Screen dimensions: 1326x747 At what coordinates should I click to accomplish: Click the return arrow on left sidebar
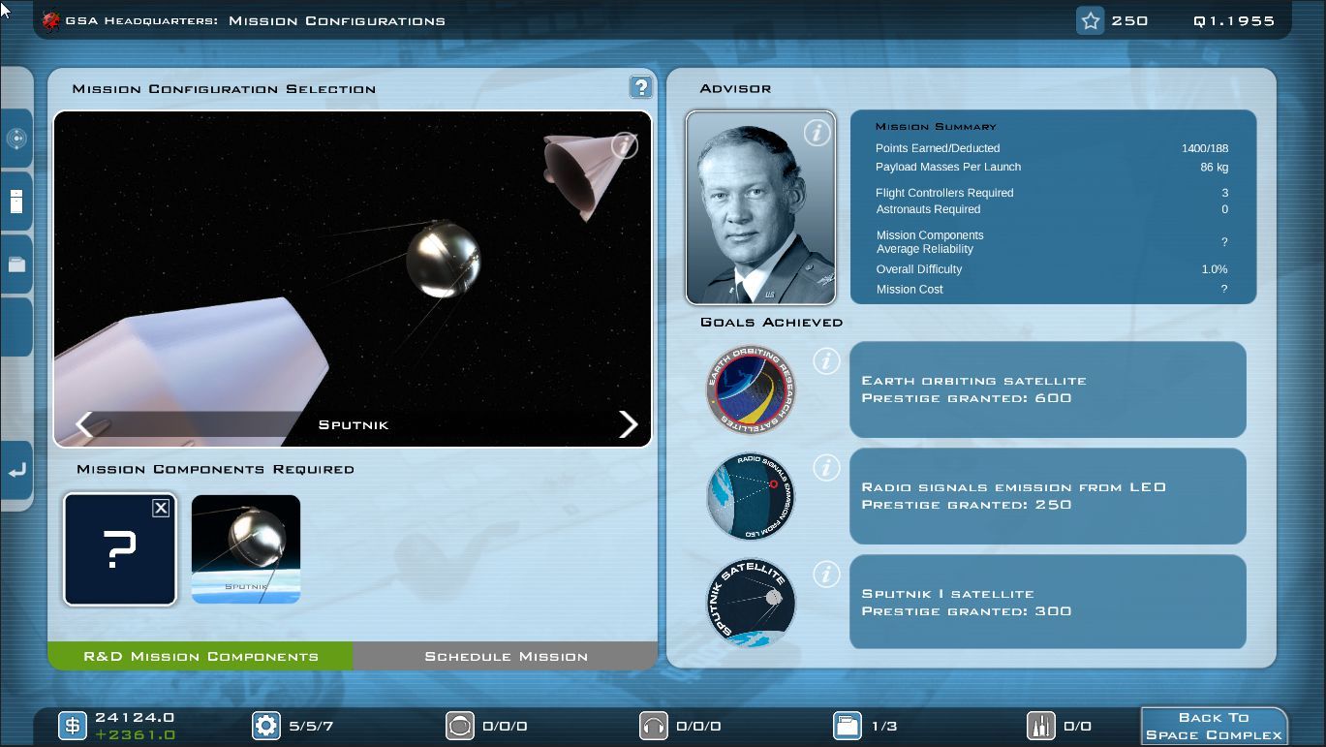tap(16, 471)
